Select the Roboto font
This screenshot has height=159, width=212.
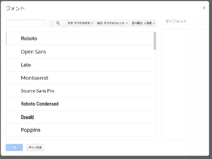tap(29, 39)
